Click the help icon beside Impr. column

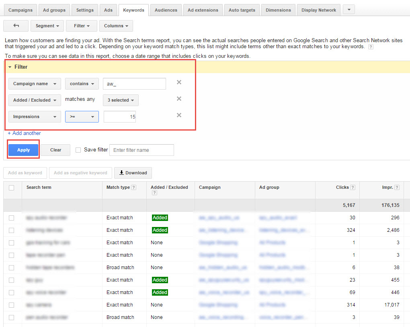(397, 188)
